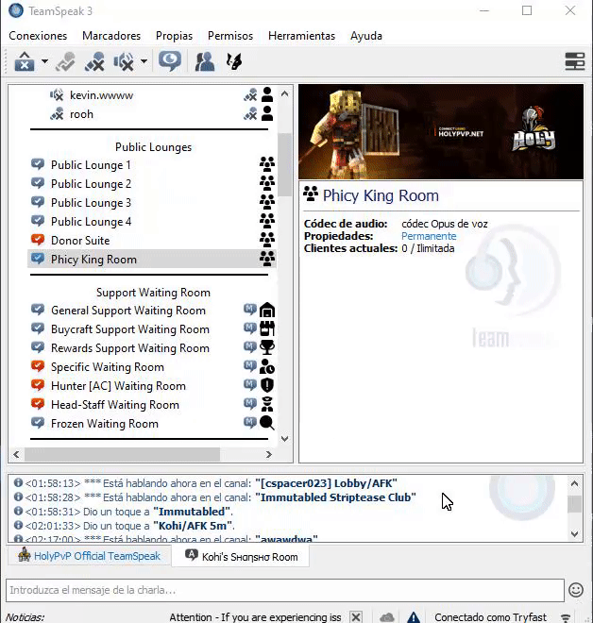The height and width of the screenshot is (623, 593).
Task: Select General Support Waiting Room channel
Action: [128, 311]
